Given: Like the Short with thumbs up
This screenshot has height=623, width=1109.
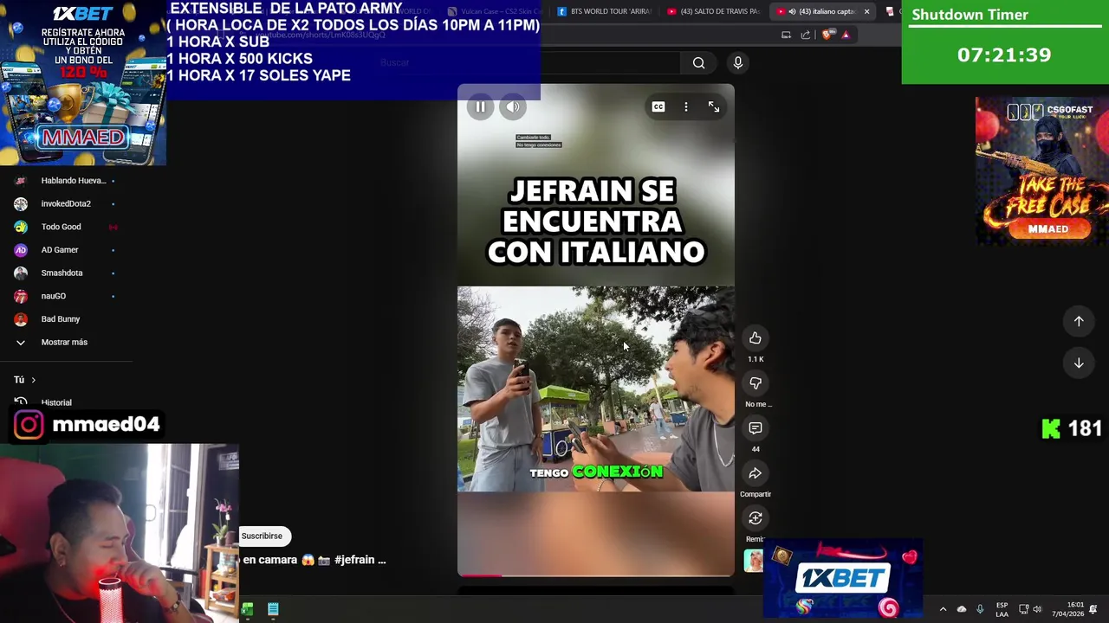Looking at the screenshot, I should [756, 338].
